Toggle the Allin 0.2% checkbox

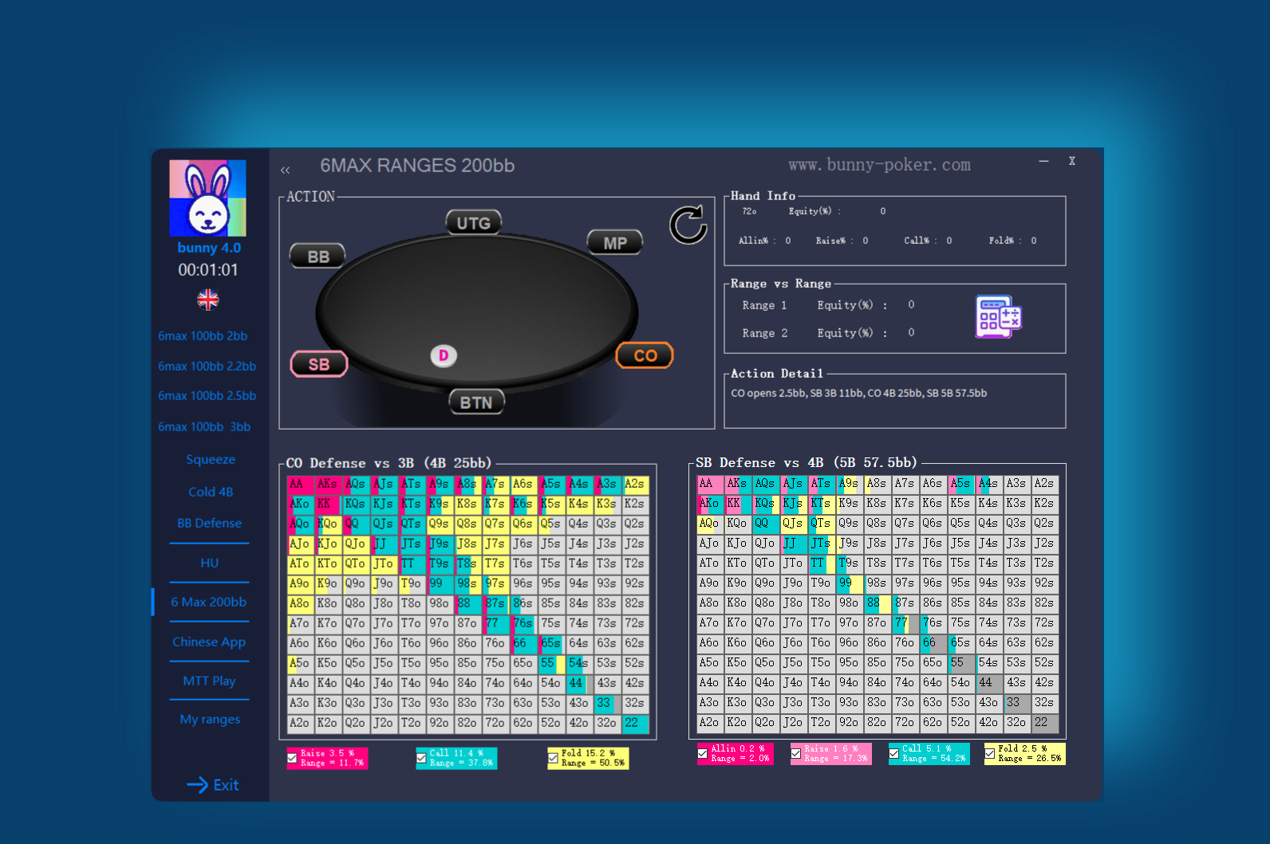[703, 753]
